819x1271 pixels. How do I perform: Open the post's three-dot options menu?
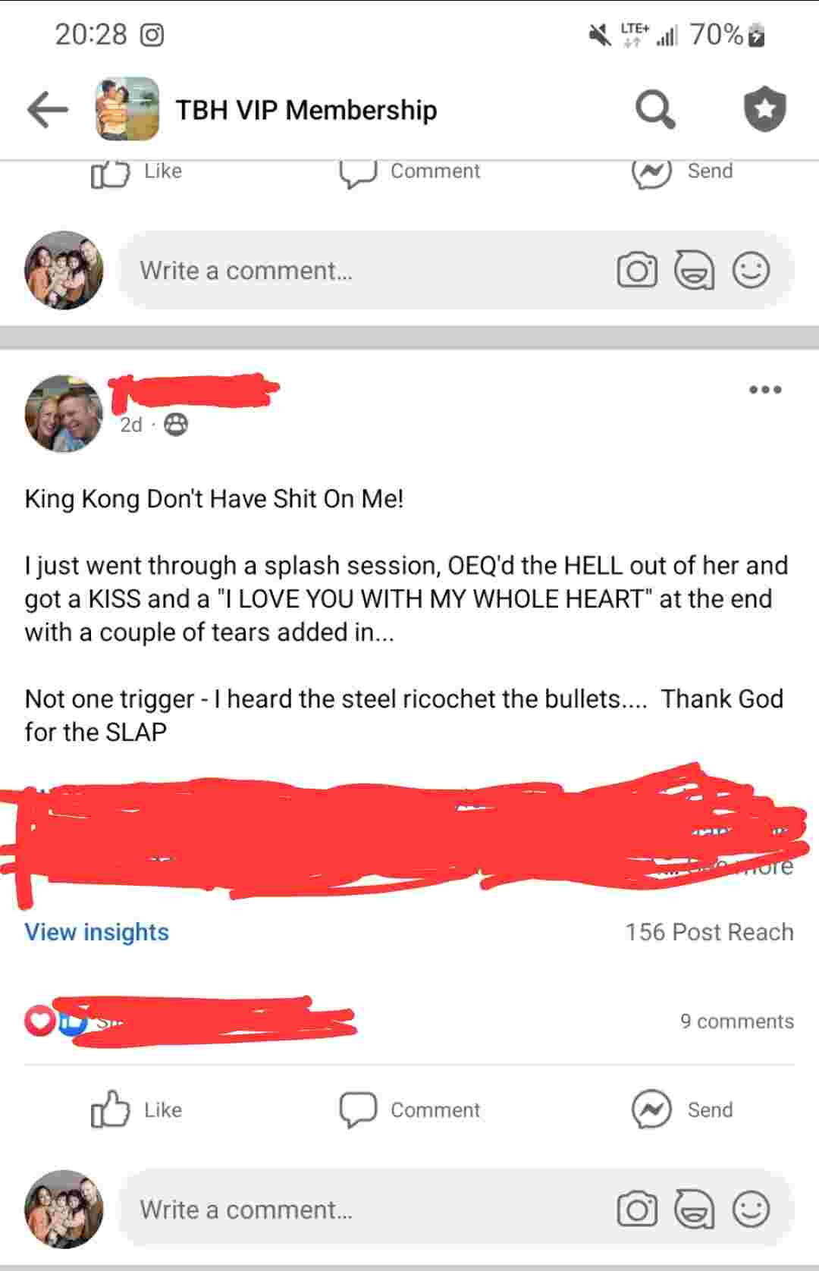point(764,390)
